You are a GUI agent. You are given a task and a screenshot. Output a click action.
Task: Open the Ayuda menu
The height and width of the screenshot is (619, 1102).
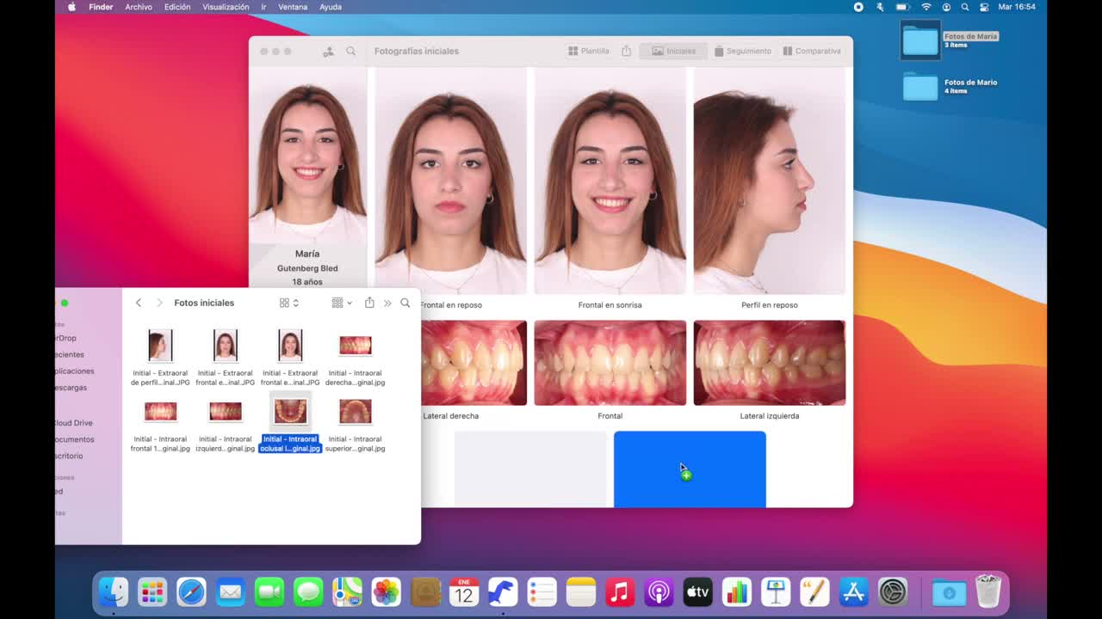coord(331,7)
